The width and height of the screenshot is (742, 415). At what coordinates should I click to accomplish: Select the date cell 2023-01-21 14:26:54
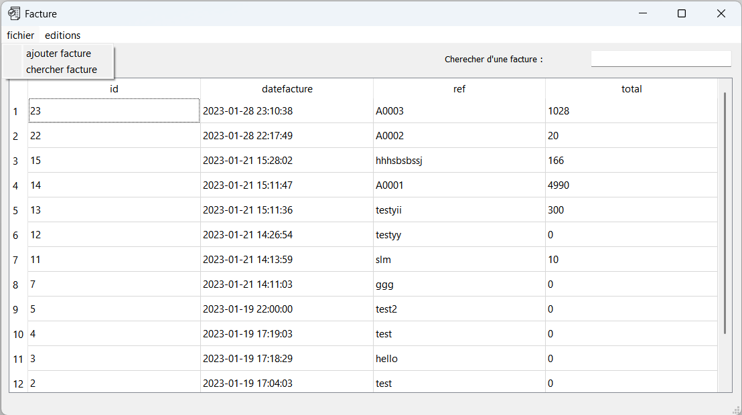287,235
